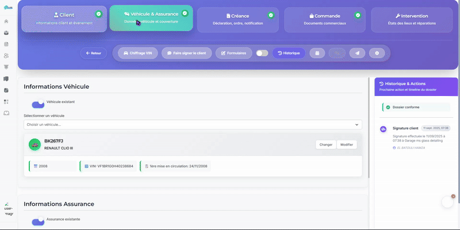Viewport: 460px width, 230px height.
Task: Click the paper plane send icon
Action: pyautogui.click(x=357, y=53)
